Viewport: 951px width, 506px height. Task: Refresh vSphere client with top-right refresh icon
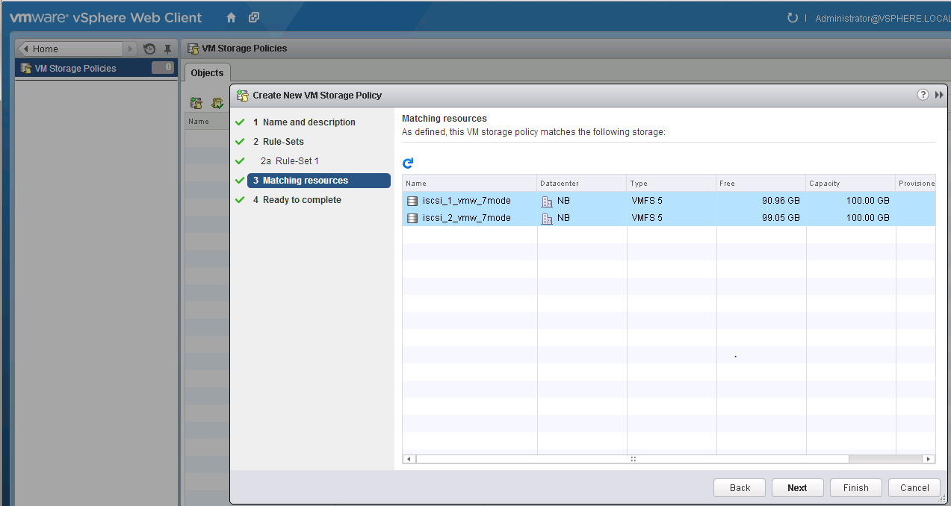click(793, 17)
